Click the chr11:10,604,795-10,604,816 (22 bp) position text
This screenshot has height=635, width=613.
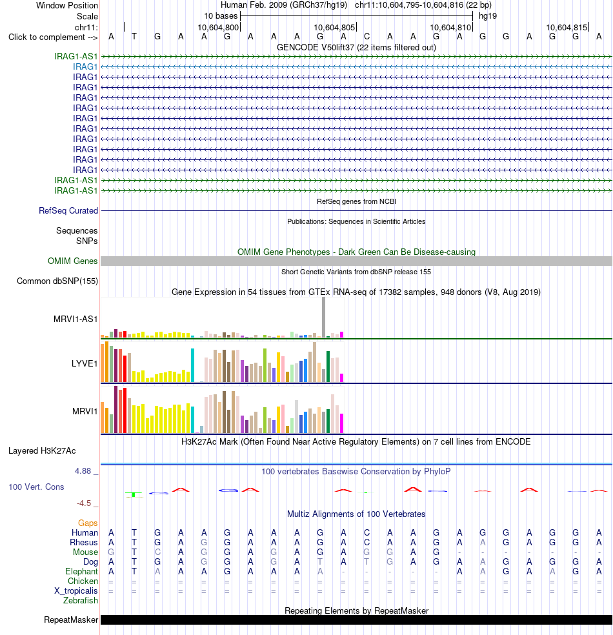[423, 5]
